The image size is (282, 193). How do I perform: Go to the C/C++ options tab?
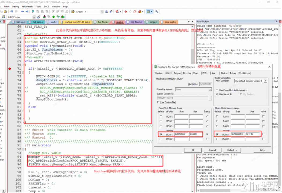click(x=205, y=73)
